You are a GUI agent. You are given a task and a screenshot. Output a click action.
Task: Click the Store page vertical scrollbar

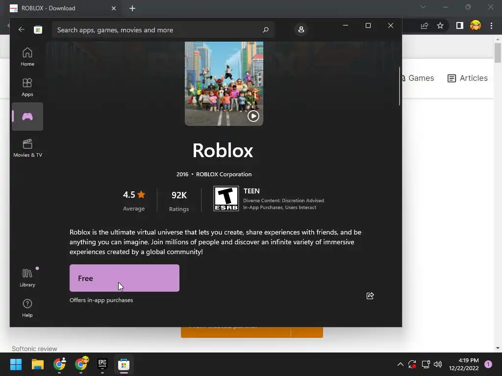(400, 86)
